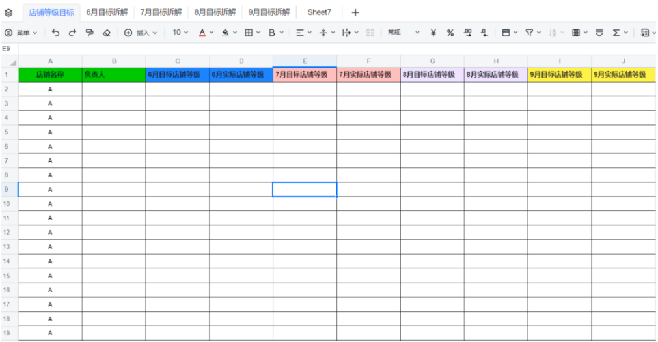Apply currency format with ¥ icon
Image resolution: width=658 pixels, height=342 pixels.
point(433,33)
